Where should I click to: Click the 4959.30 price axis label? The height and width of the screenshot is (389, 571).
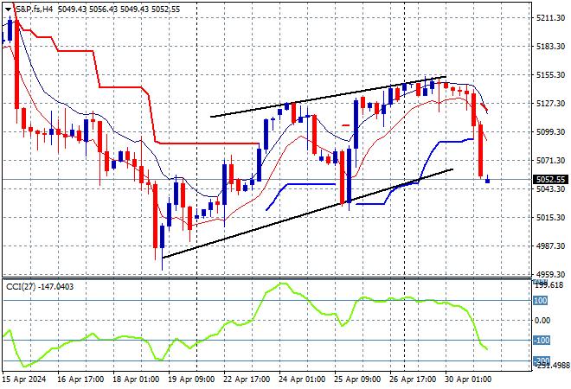(550, 274)
